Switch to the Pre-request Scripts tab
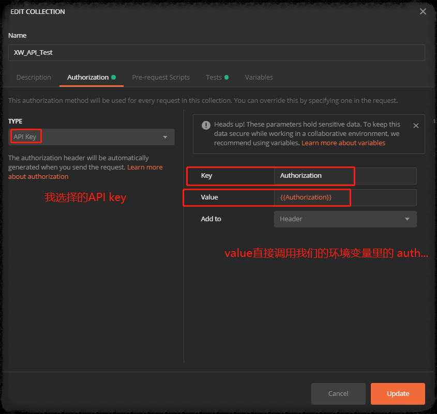The width and height of the screenshot is (437, 414). (x=161, y=76)
